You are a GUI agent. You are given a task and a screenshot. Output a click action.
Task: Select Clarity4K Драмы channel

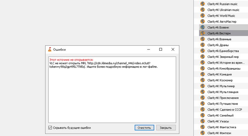pyautogui.click(x=218, y=45)
